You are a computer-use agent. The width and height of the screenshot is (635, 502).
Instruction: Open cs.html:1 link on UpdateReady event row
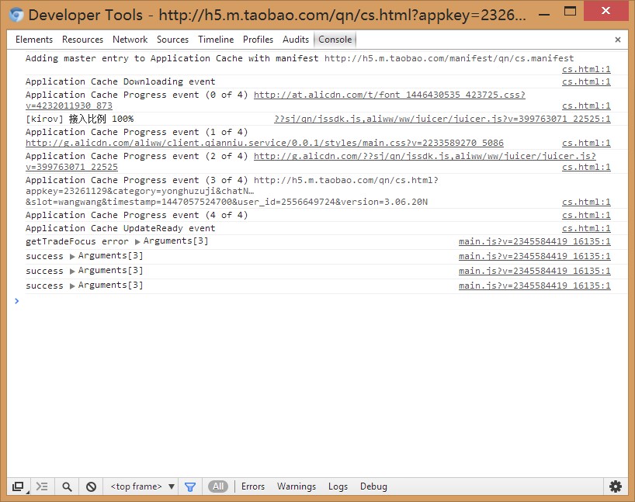(x=586, y=228)
